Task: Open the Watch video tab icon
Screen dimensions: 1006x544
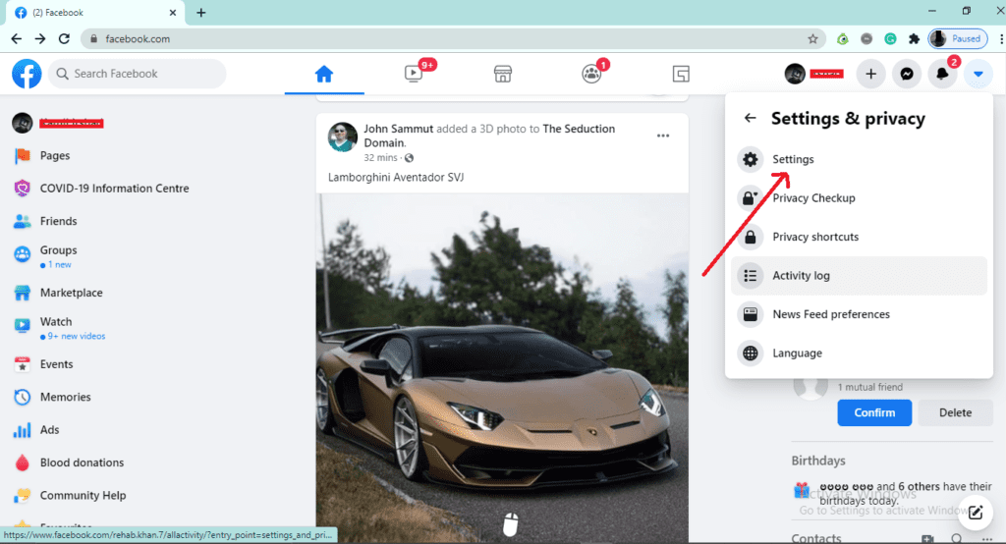Action: (414, 74)
